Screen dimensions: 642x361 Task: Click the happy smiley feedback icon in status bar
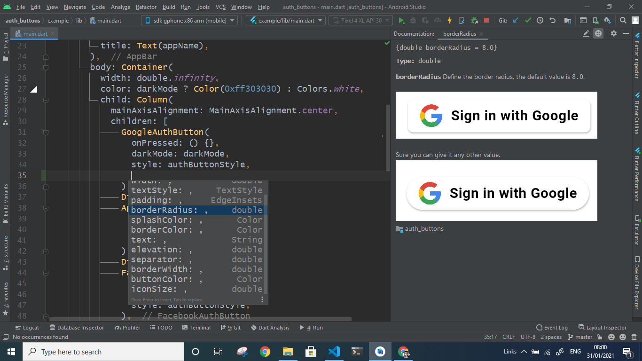(x=611, y=337)
